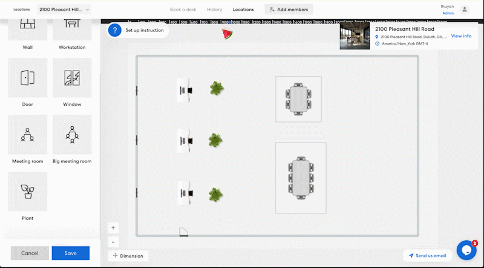The height and width of the screenshot is (268, 484).
Task: Click the 2100 Pleasant Hill Road title
Action: [x=405, y=29]
